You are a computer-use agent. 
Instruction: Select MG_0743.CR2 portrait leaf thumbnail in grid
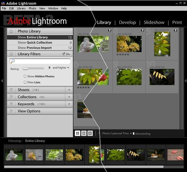click(162, 44)
